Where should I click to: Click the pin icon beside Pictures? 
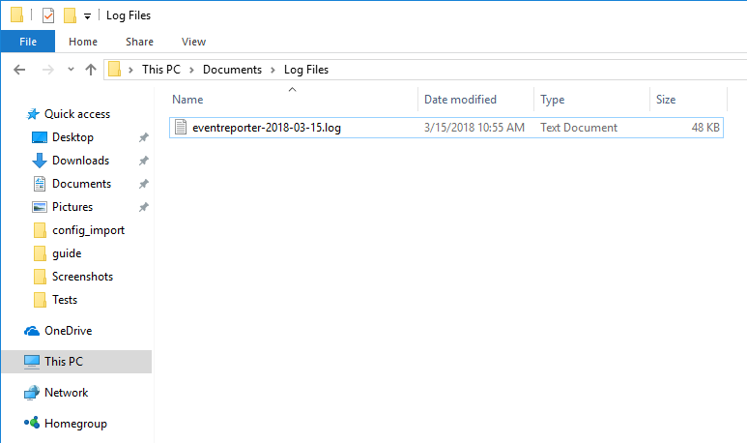click(143, 207)
